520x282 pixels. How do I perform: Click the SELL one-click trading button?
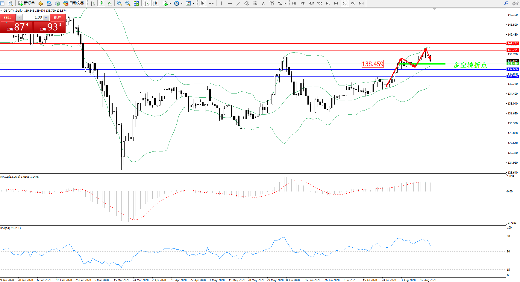pos(7,18)
